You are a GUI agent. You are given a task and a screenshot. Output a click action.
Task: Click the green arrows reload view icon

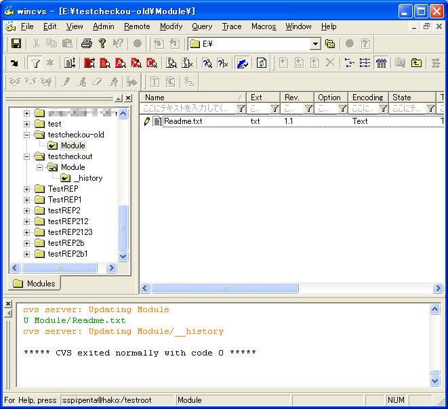tap(262, 63)
